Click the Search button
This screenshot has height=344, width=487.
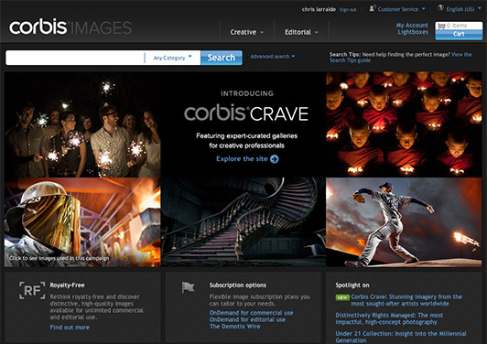(222, 58)
